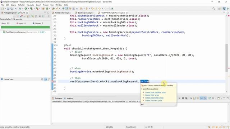The width and height of the screenshot is (230, 129).
Task: Open the Problems tab
Action: point(57,98)
